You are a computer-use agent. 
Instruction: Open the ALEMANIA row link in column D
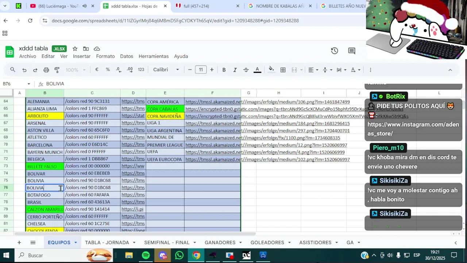coord(133,102)
